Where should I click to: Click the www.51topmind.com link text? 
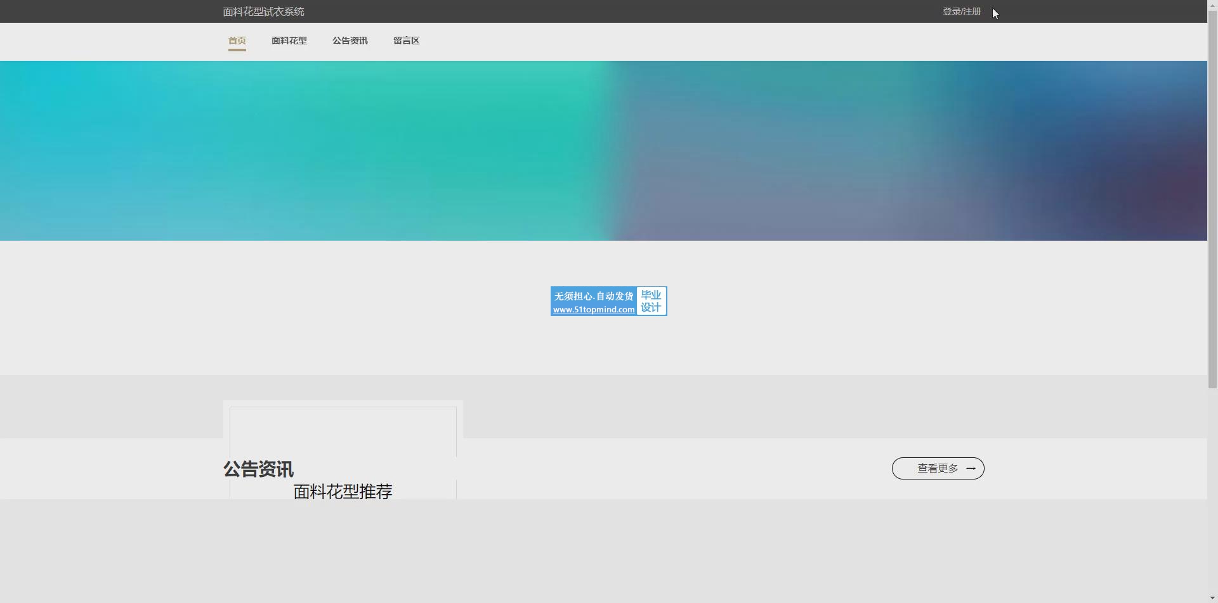coord(594,310)
